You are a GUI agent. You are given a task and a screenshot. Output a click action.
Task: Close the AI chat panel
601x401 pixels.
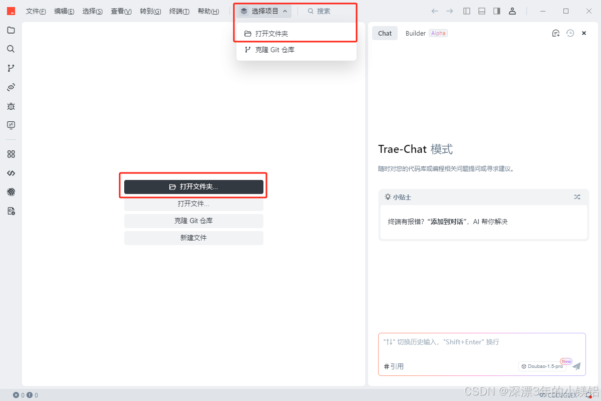point(584,33)
